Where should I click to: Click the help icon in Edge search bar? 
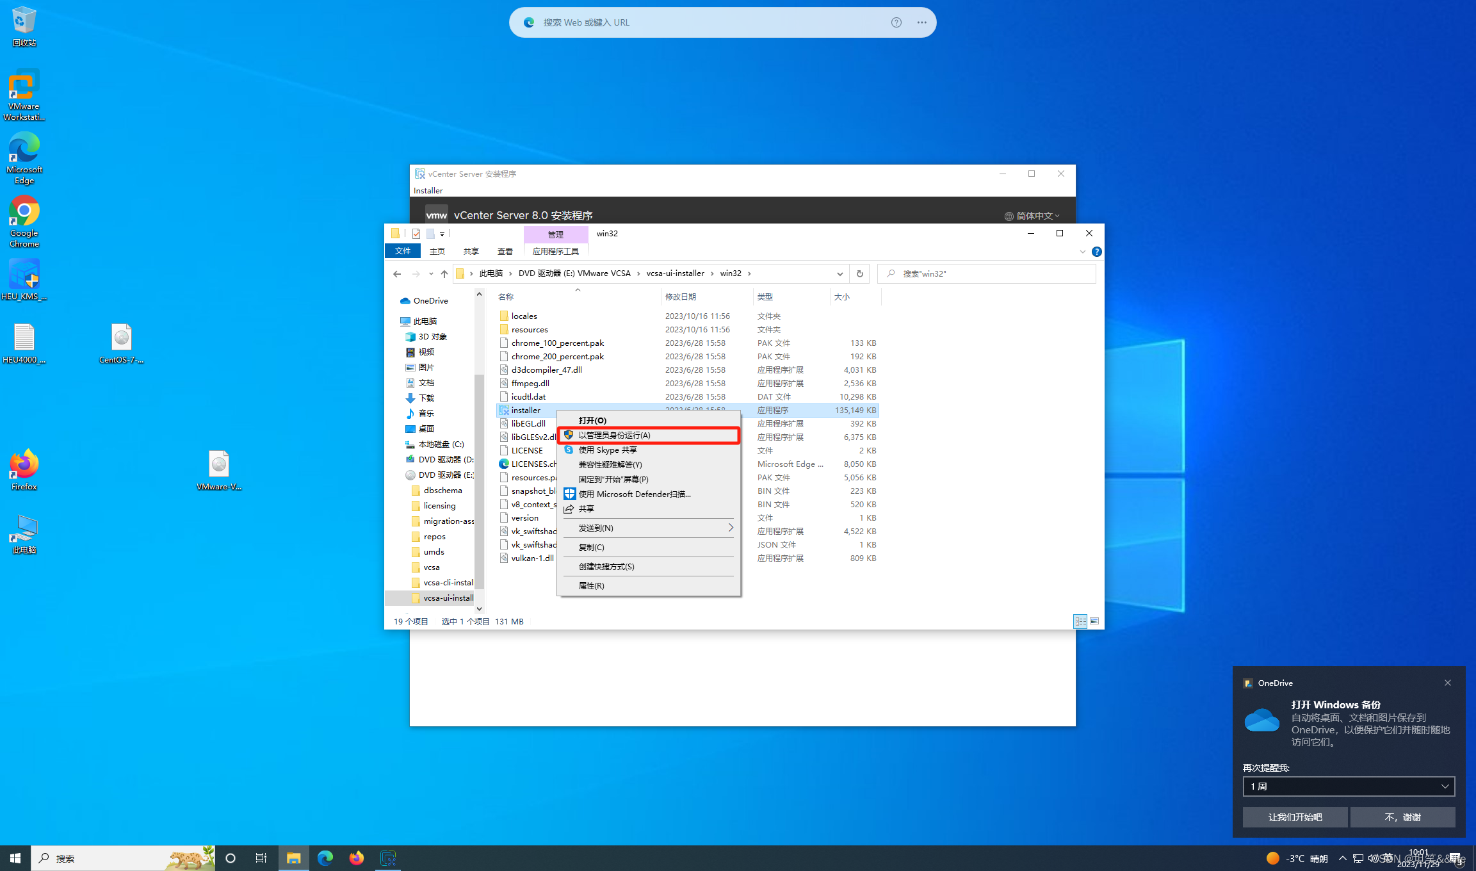coord(896,22)
